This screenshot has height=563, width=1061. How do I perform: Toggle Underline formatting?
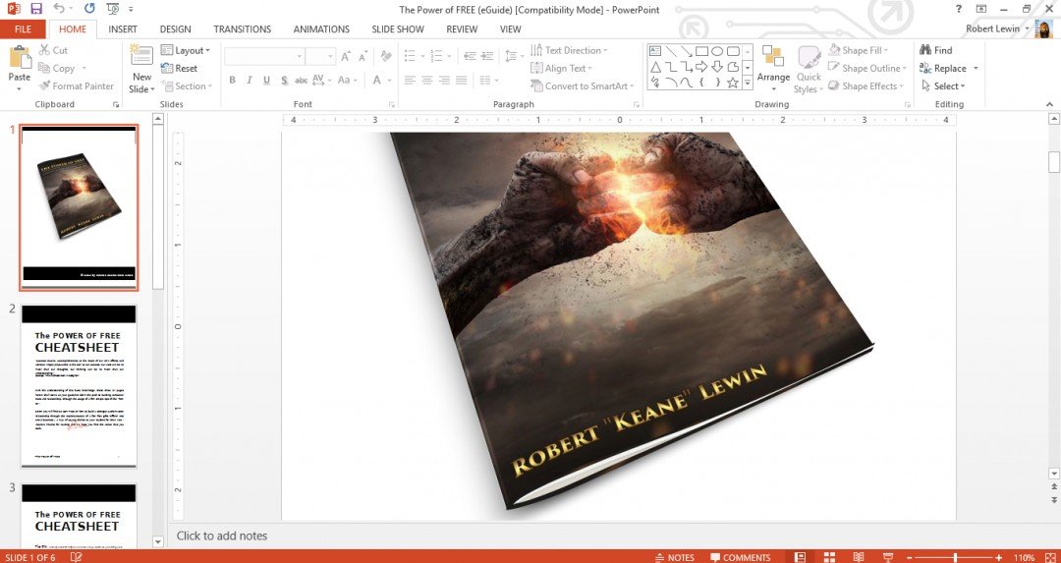(x=266, y=80)
